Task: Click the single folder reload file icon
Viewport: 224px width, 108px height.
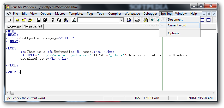Action: [24, 20]
